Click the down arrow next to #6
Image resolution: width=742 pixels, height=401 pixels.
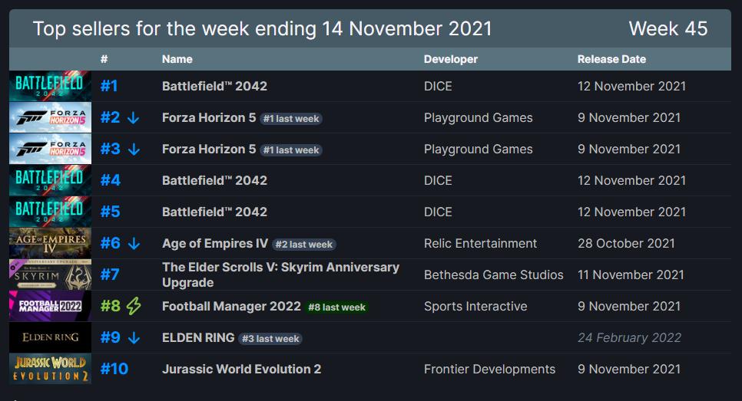click(x=134, y=244)
